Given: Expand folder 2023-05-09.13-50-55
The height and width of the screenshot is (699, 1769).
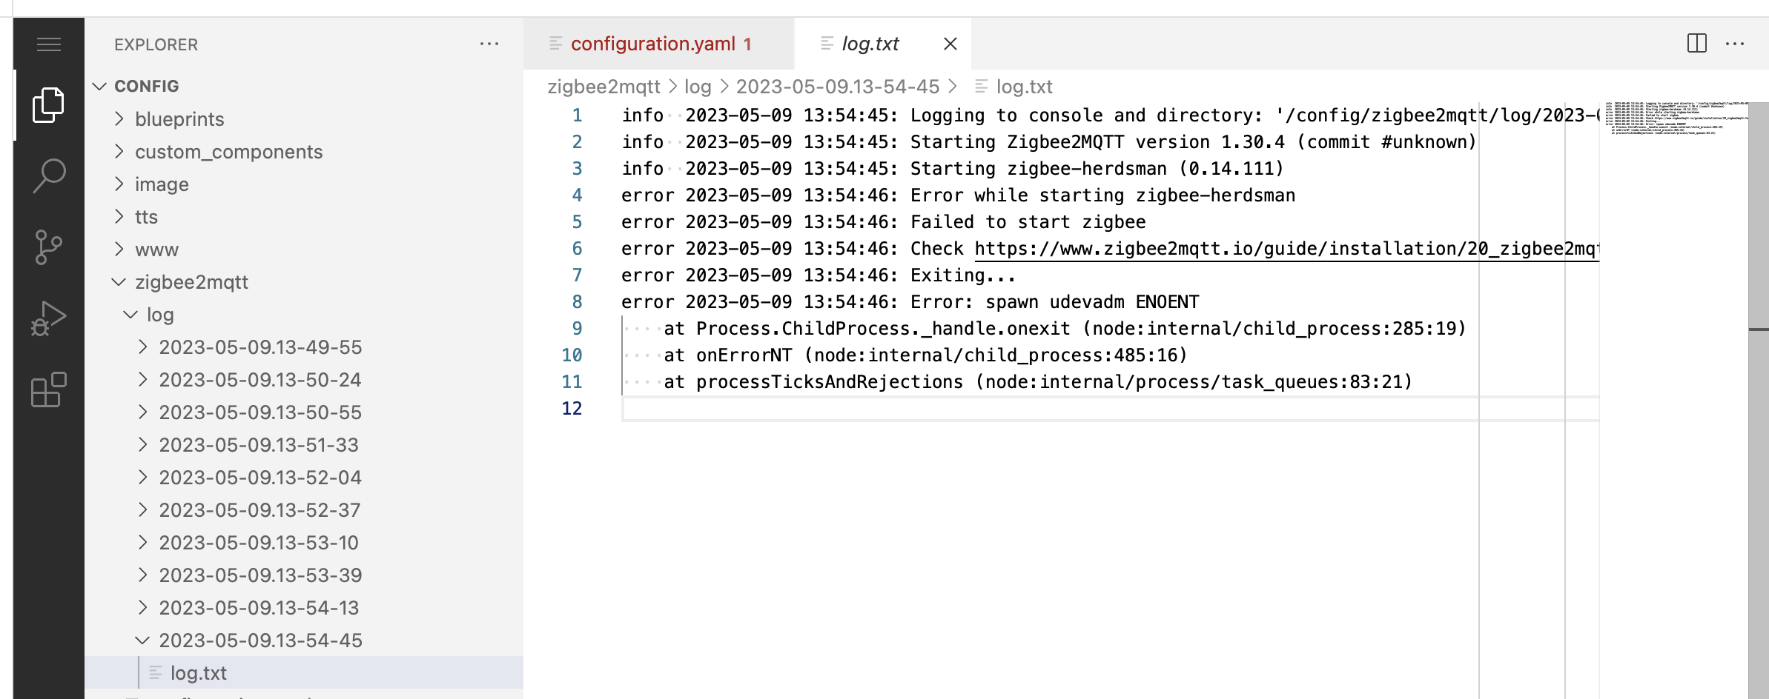Looking at the screenshot, I should [x=143, y=412].
